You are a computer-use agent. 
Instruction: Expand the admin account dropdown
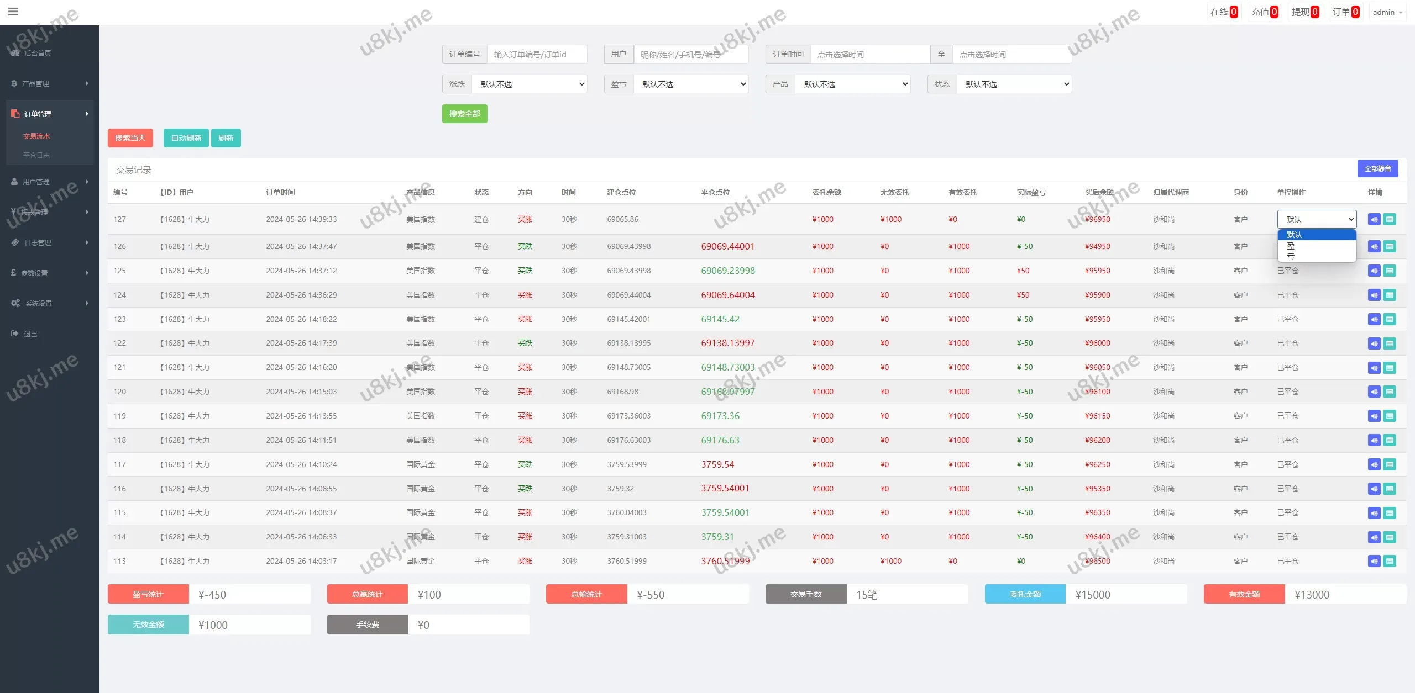(1387, 12)
